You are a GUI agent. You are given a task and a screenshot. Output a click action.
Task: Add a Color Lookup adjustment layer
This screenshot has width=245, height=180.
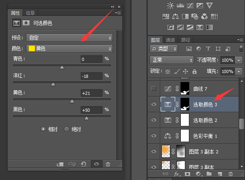[x=214, y=16]
